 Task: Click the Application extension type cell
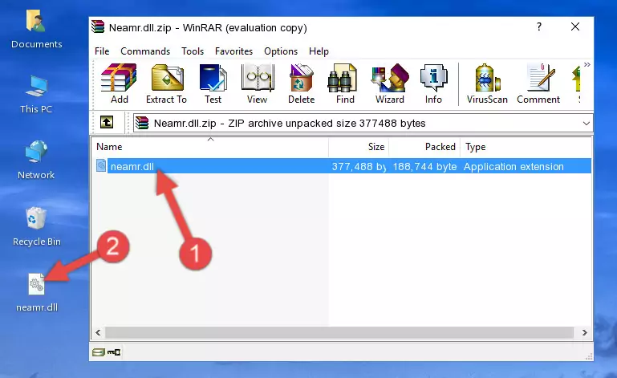(513, 166)
